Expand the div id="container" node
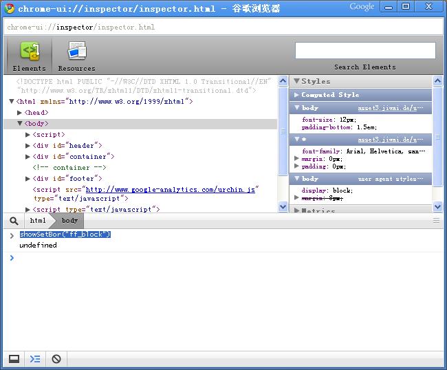 pyautogui.click(x=28, y=157)
